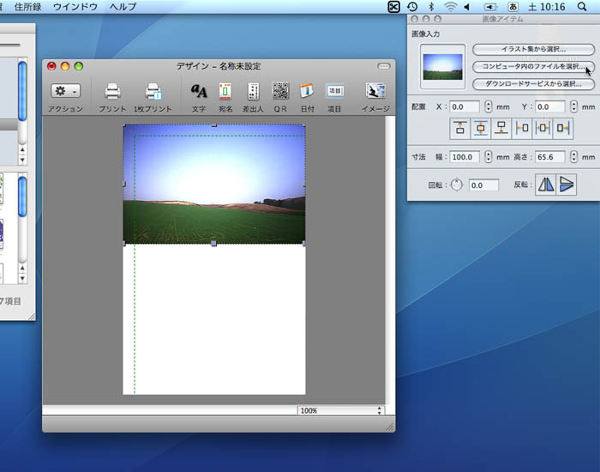Click the プリント printer icon
Screen dimensions: 600x472
pyautogui.click(x=112, y=91)
